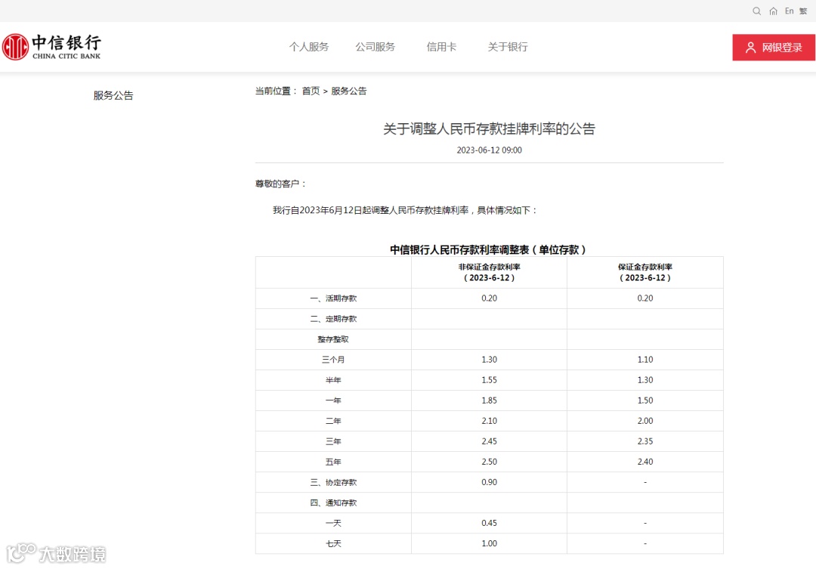This screenshot has height=569, width=816.
Task: Click the 三个月 row label
Action: point(333,360)
